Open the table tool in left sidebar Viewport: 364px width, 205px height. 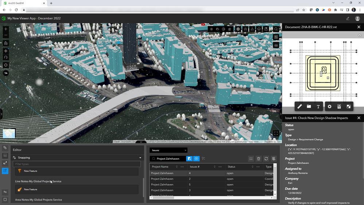point(5,155)
